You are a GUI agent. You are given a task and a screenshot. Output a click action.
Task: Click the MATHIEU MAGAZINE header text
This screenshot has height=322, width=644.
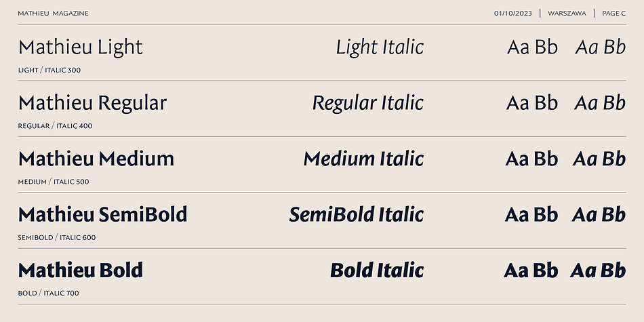[53, 13]
